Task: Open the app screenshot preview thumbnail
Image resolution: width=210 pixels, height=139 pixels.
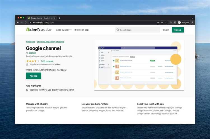Action: [x=139, y=65]
